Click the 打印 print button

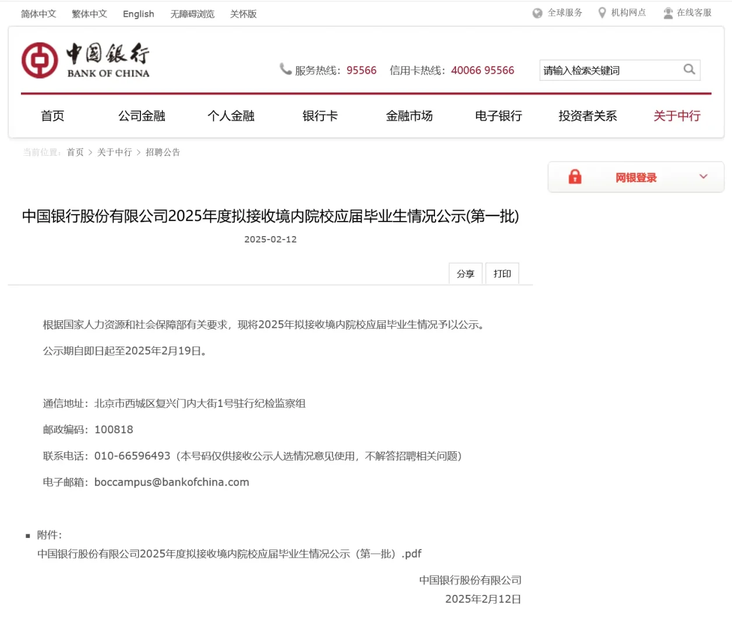(503, 274)
